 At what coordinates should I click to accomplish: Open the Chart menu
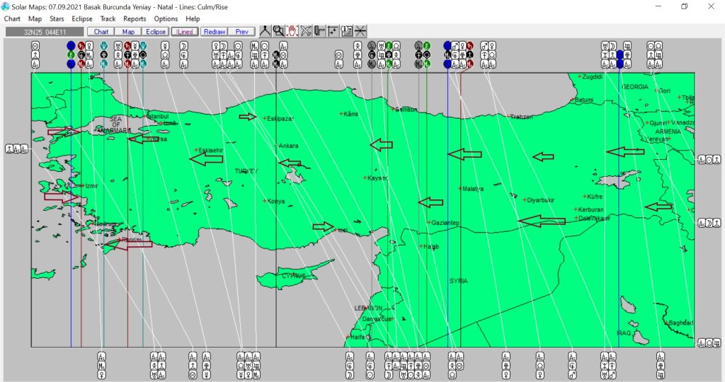pos(12,18)
